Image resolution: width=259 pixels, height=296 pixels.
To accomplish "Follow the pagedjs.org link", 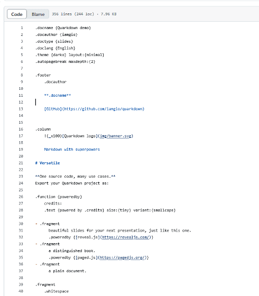I will tap(123, 257).
